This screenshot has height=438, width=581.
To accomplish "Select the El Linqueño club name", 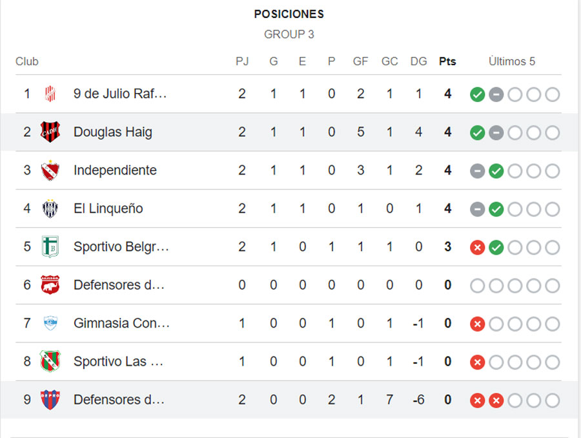I will pyautogui.click(x=108, y=209).
